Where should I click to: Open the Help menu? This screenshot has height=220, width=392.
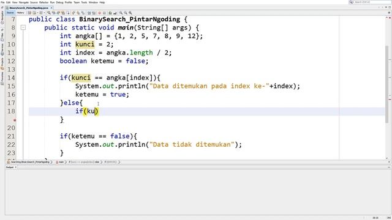(x=102, y=2)
